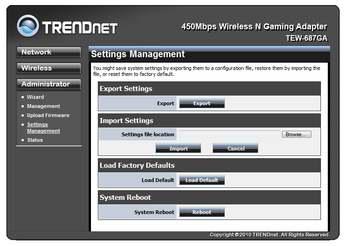This screenshot has height=246, width=347.
Task: Cancel the settings import
Action: coord(235,148)
